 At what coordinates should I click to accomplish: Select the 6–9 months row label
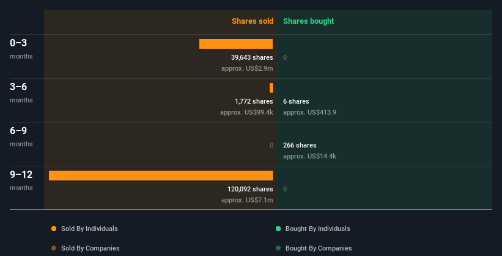point(21,137)
